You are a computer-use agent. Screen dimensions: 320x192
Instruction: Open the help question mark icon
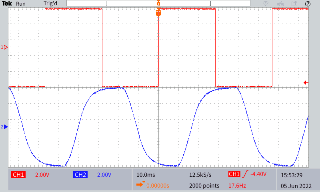pos(308,4)
